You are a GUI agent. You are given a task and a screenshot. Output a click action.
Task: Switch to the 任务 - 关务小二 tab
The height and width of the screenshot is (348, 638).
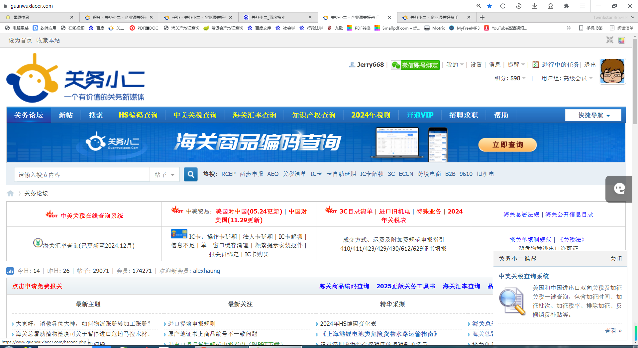coord(199,17)
